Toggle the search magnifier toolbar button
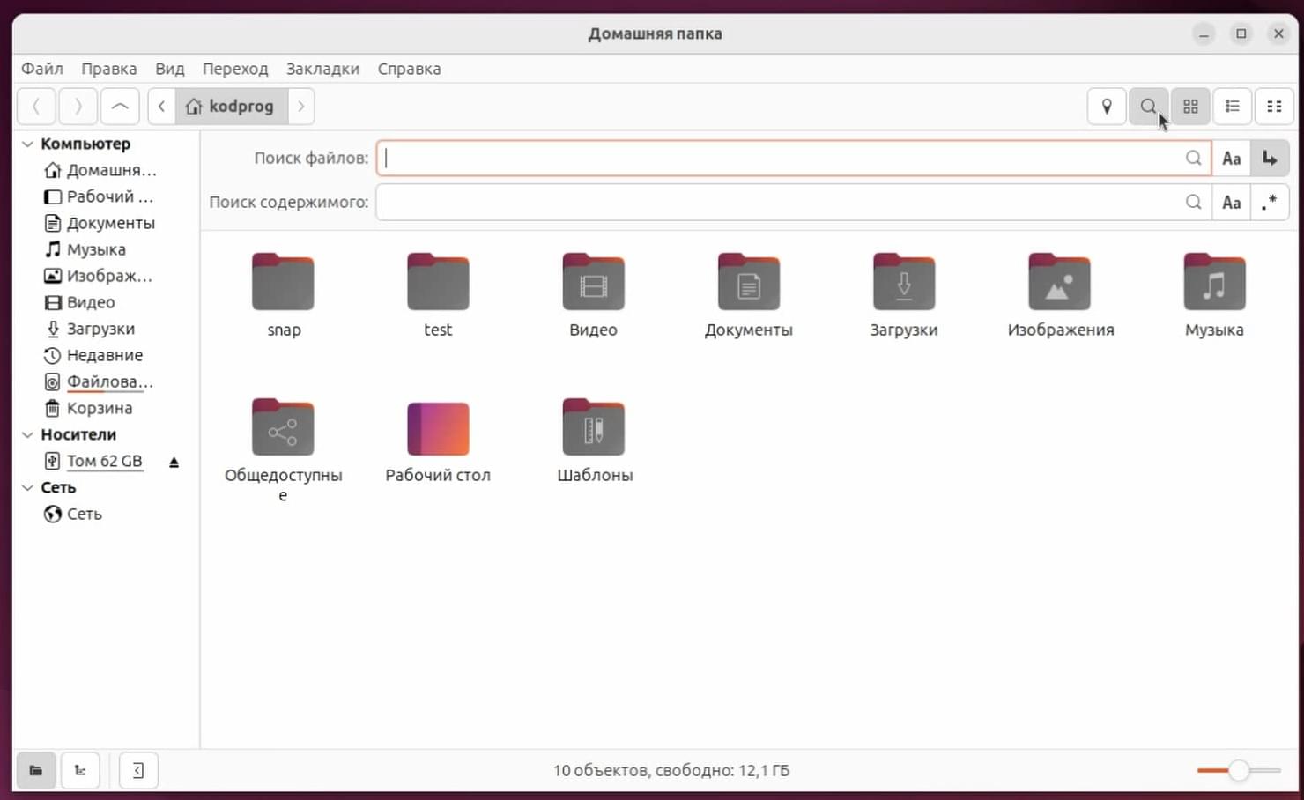Viewport: 1304px width, 800px height. 1148,107
